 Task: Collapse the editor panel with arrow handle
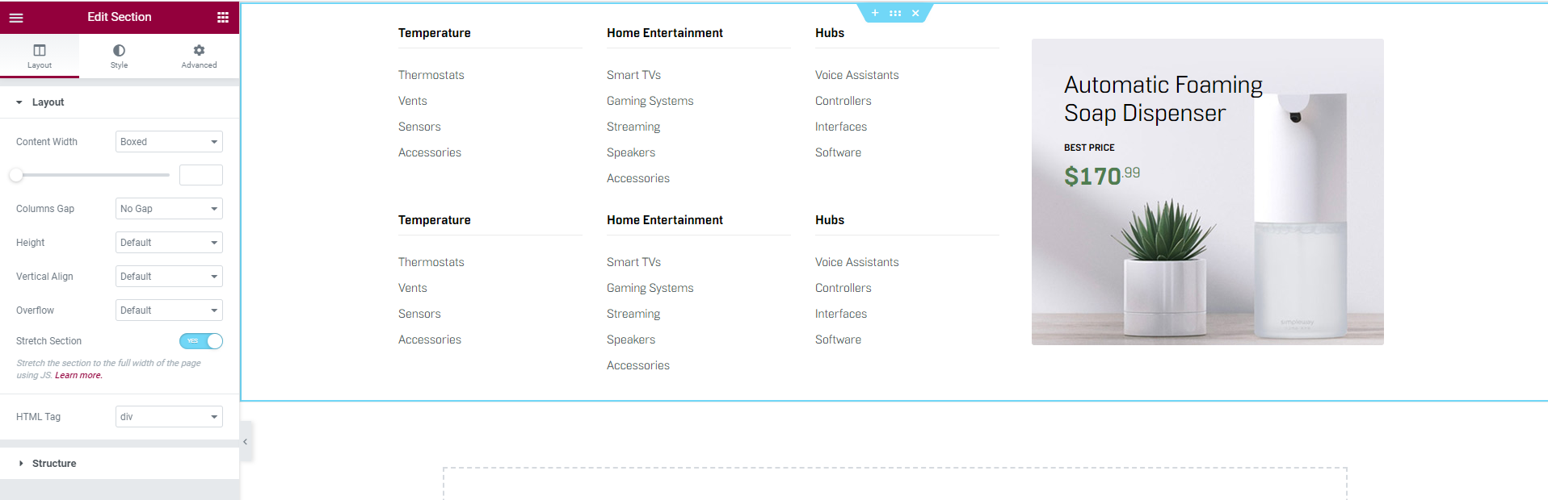(x=246, y=441)
